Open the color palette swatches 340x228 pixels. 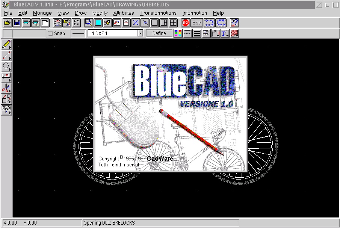[x=178, y=33]
